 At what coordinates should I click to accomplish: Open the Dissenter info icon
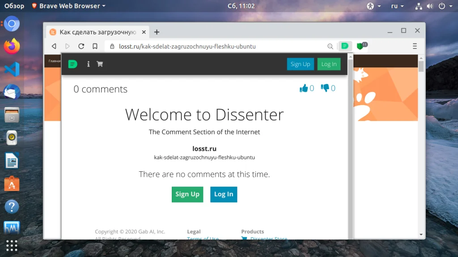(88, 64)
